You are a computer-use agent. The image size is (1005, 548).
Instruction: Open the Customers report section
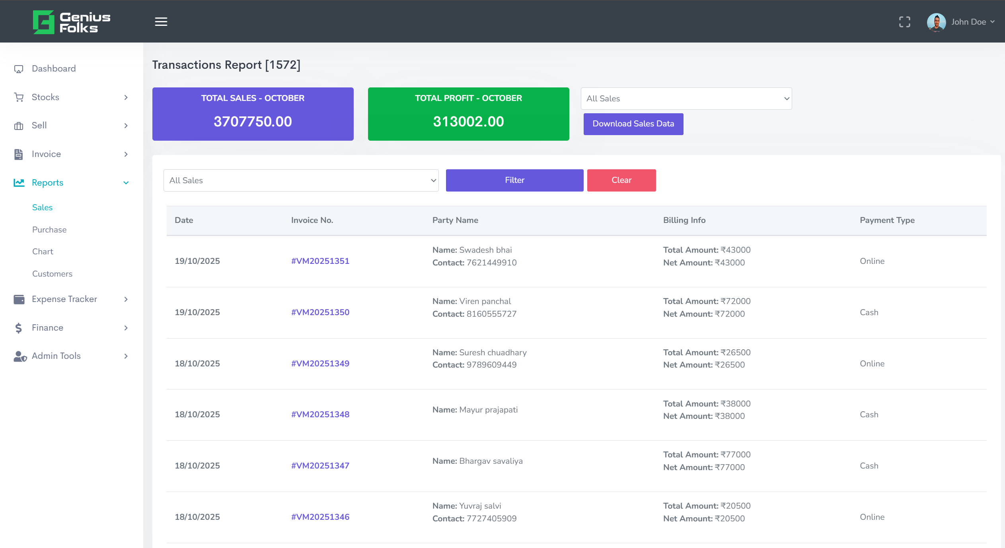[x=52, y=273]
